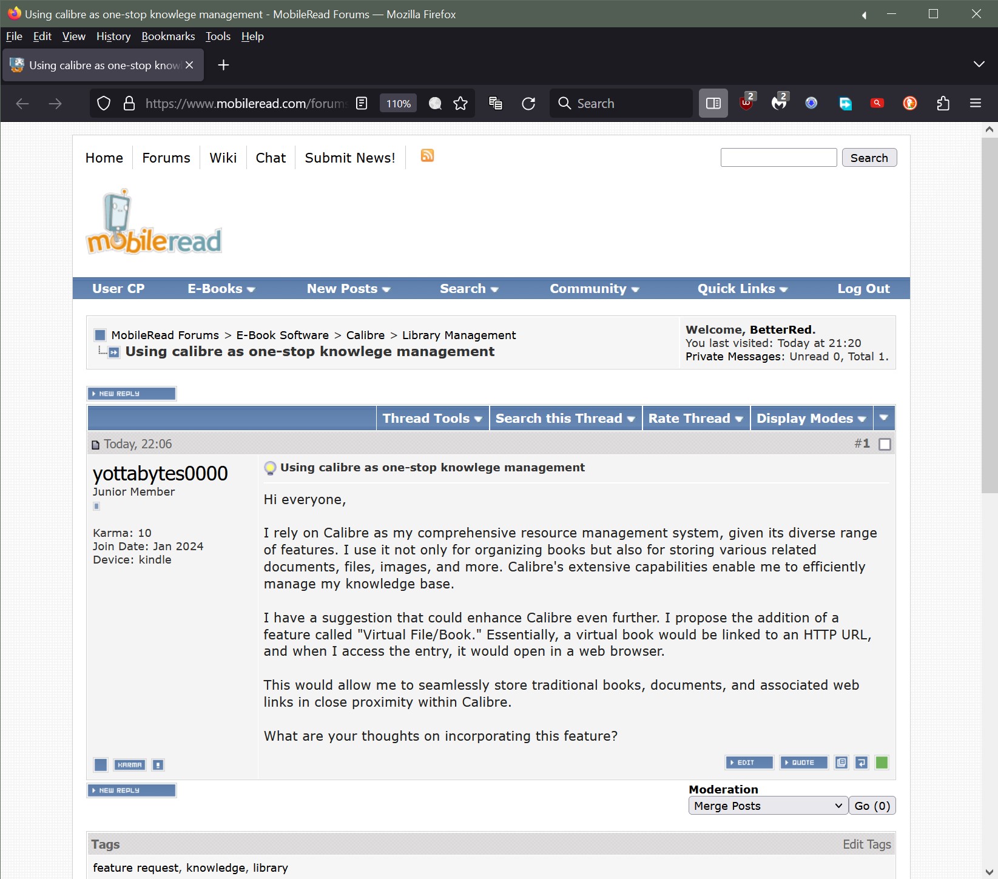
Task: Click the uBlock Origin extension icon
Action: coord(747,103)
